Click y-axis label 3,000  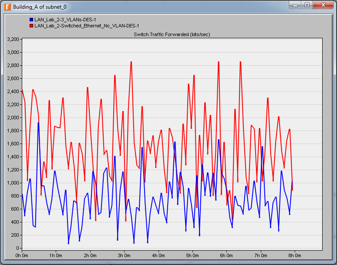coord(13,52)
